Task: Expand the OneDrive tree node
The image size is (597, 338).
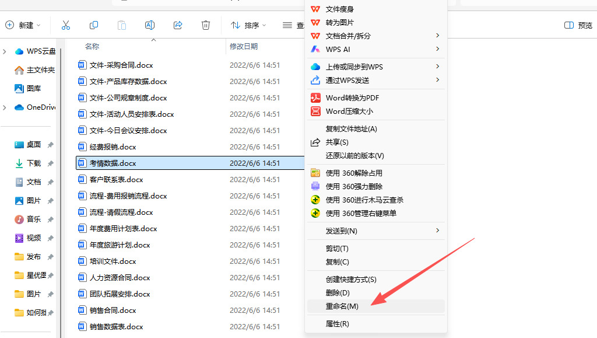Action: [5, 107]
